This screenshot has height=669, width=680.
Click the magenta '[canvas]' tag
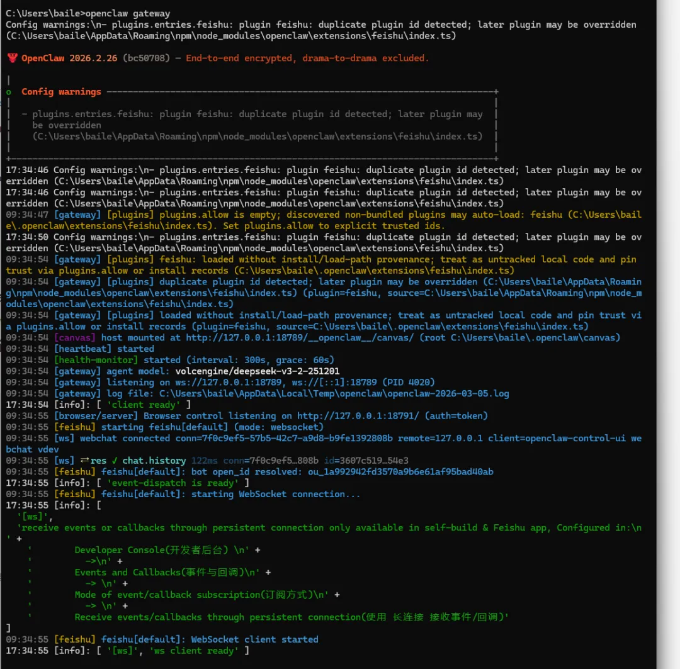click(x=74, y=338)
